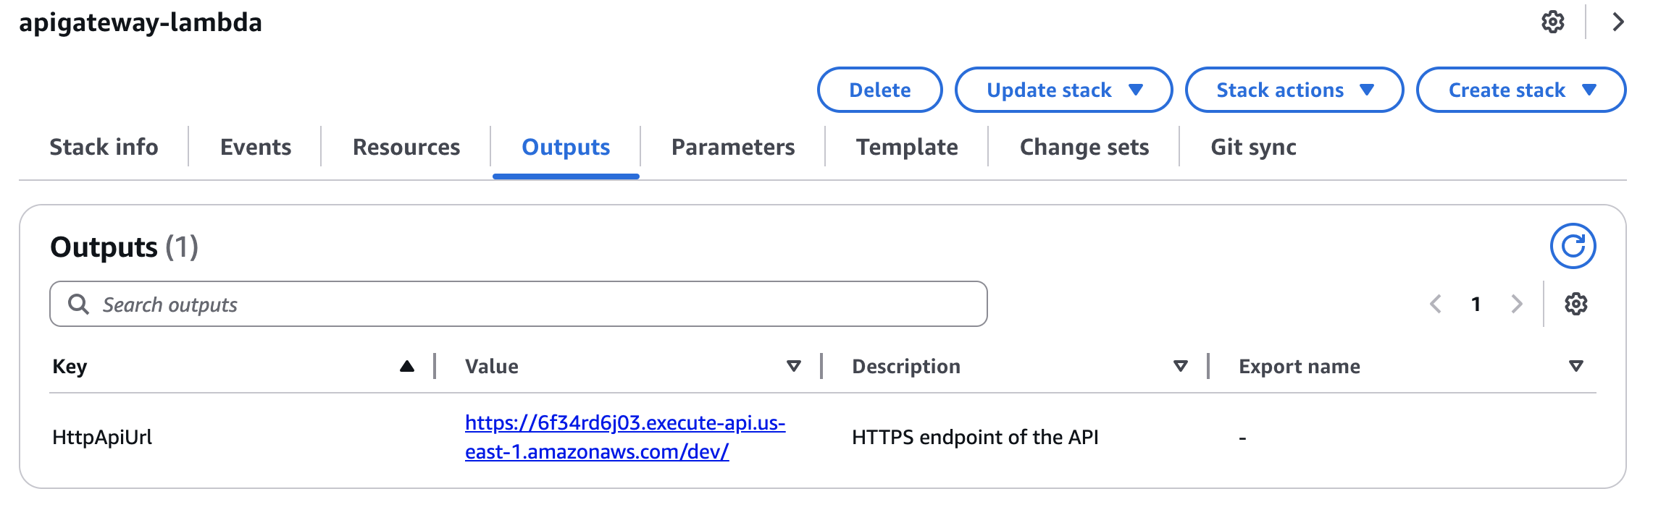Open the Stack actions dropdown

point(1294,90)
